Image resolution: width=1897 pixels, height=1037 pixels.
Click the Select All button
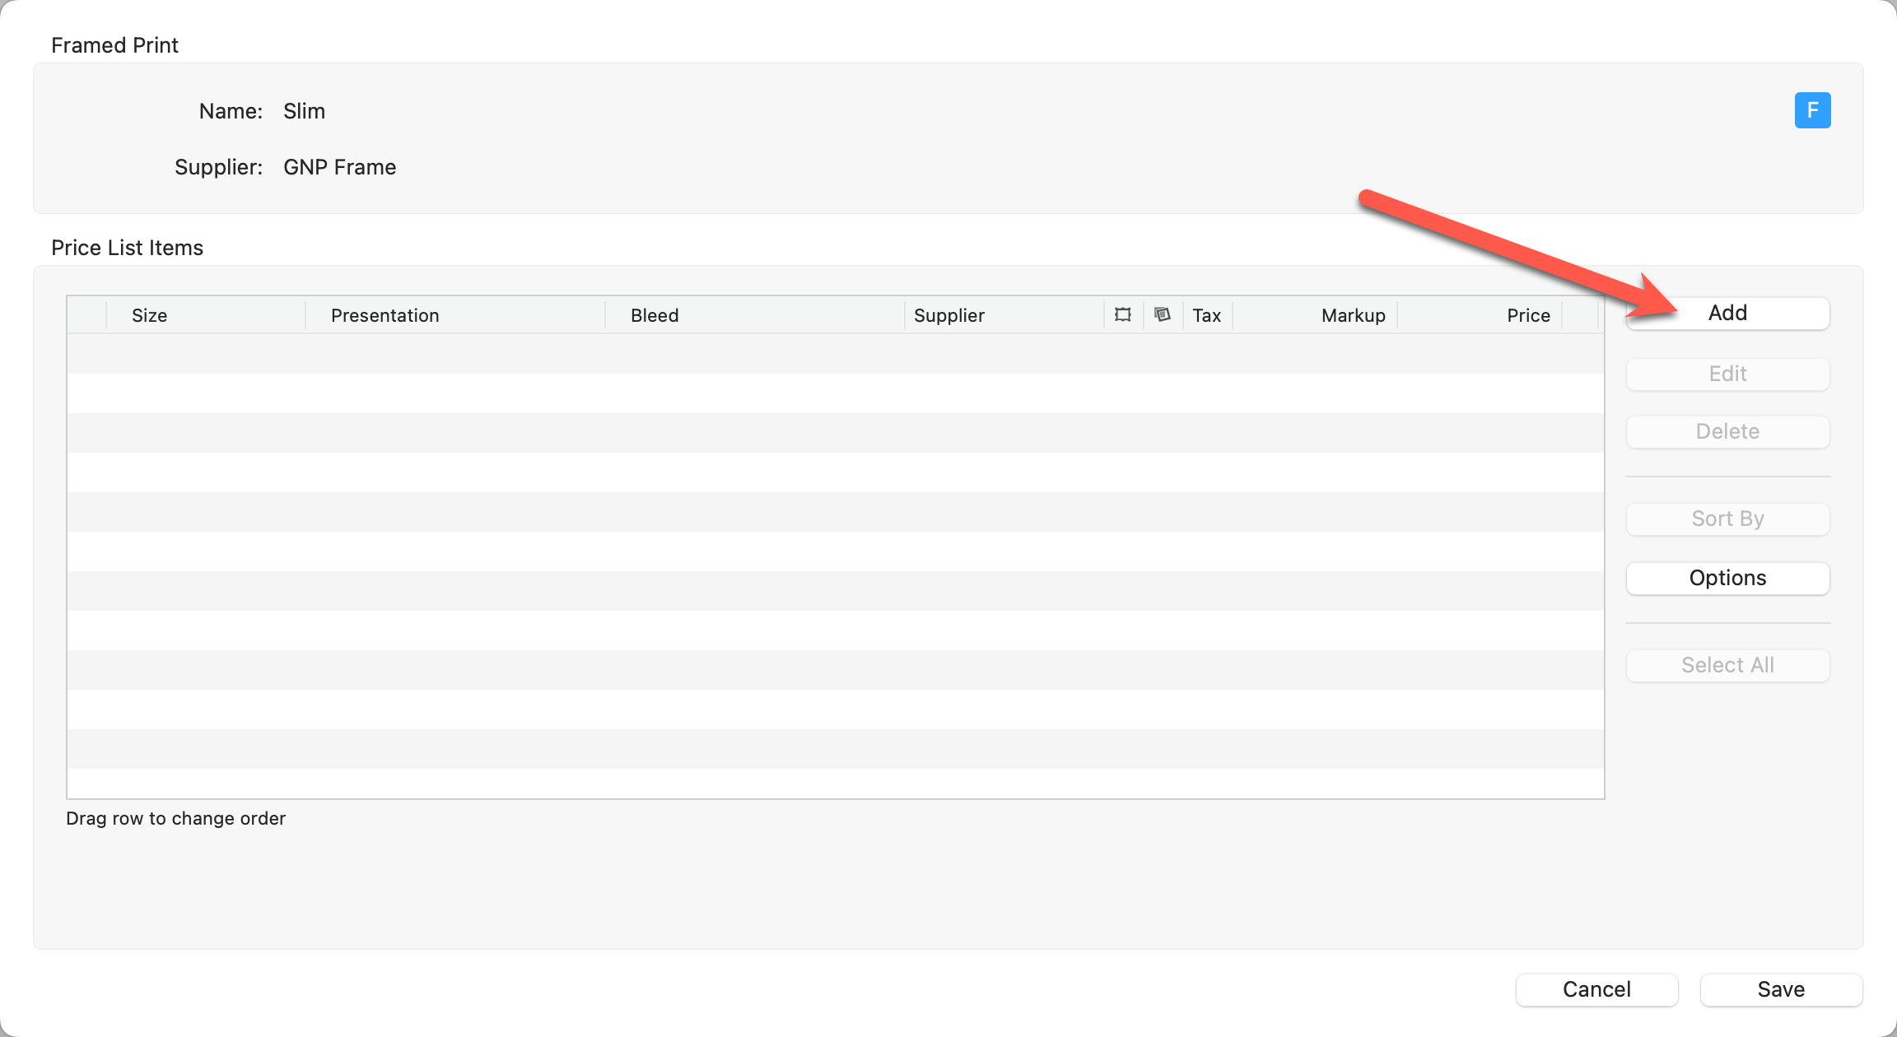click(x=1727, y=666)
